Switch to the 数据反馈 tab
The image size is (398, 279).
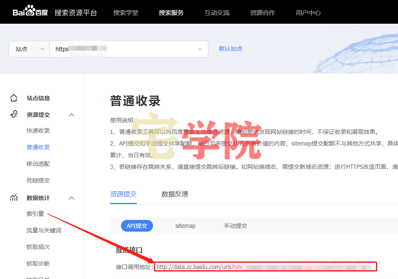pos(175,194)
